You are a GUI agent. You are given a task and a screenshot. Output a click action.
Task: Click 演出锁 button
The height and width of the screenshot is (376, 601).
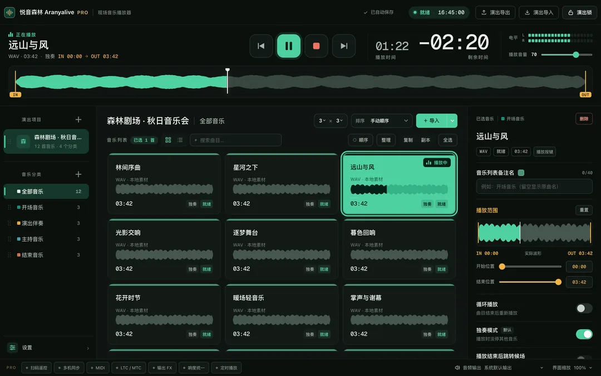click(x=579, y=12)
